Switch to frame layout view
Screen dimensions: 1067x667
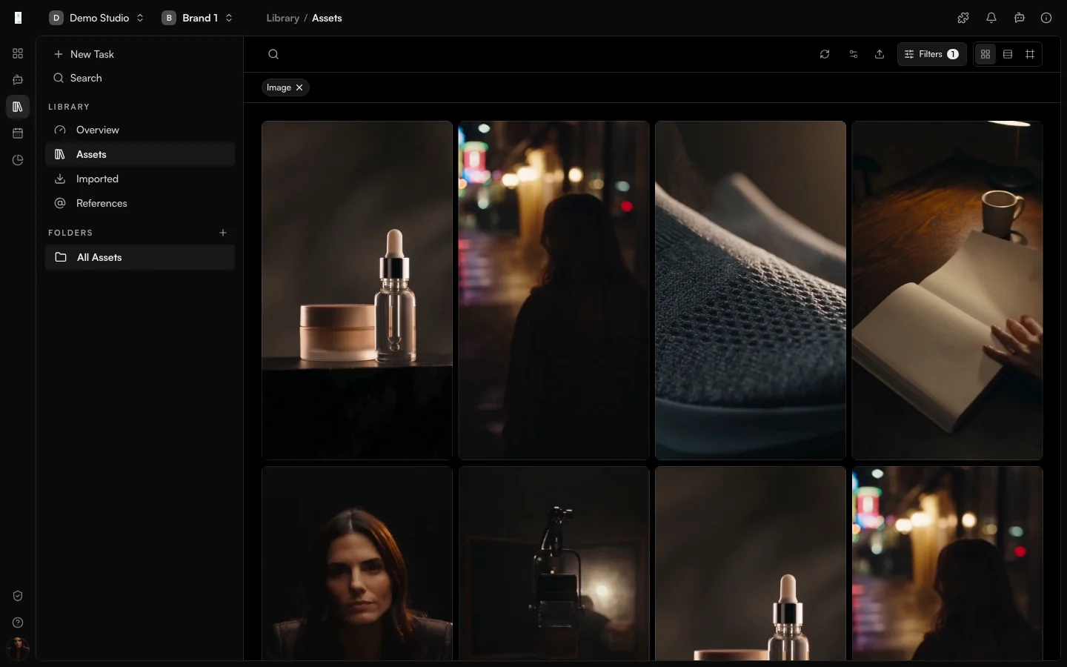coord(1030,54)
